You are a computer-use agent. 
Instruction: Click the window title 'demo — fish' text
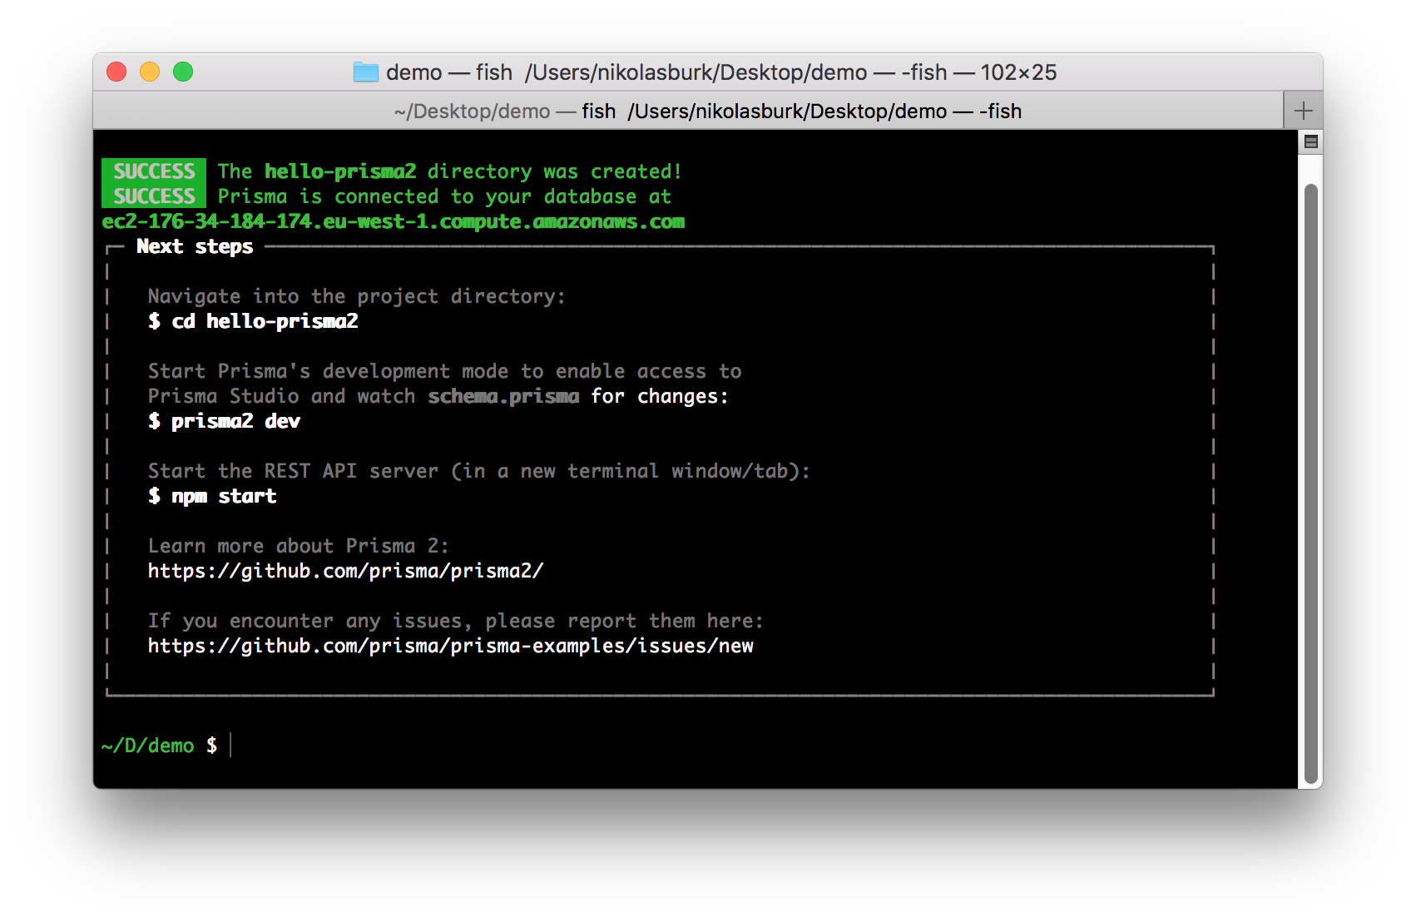(449, 72)
